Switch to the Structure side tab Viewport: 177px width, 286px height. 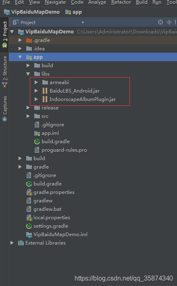4,71
